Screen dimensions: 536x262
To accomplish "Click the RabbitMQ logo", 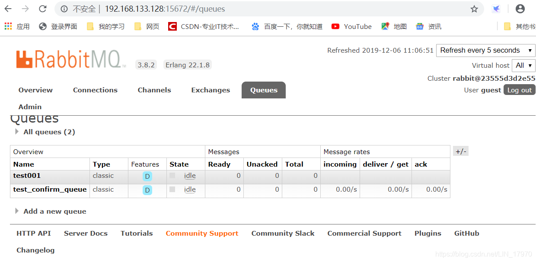I will (x=71, y=59).
